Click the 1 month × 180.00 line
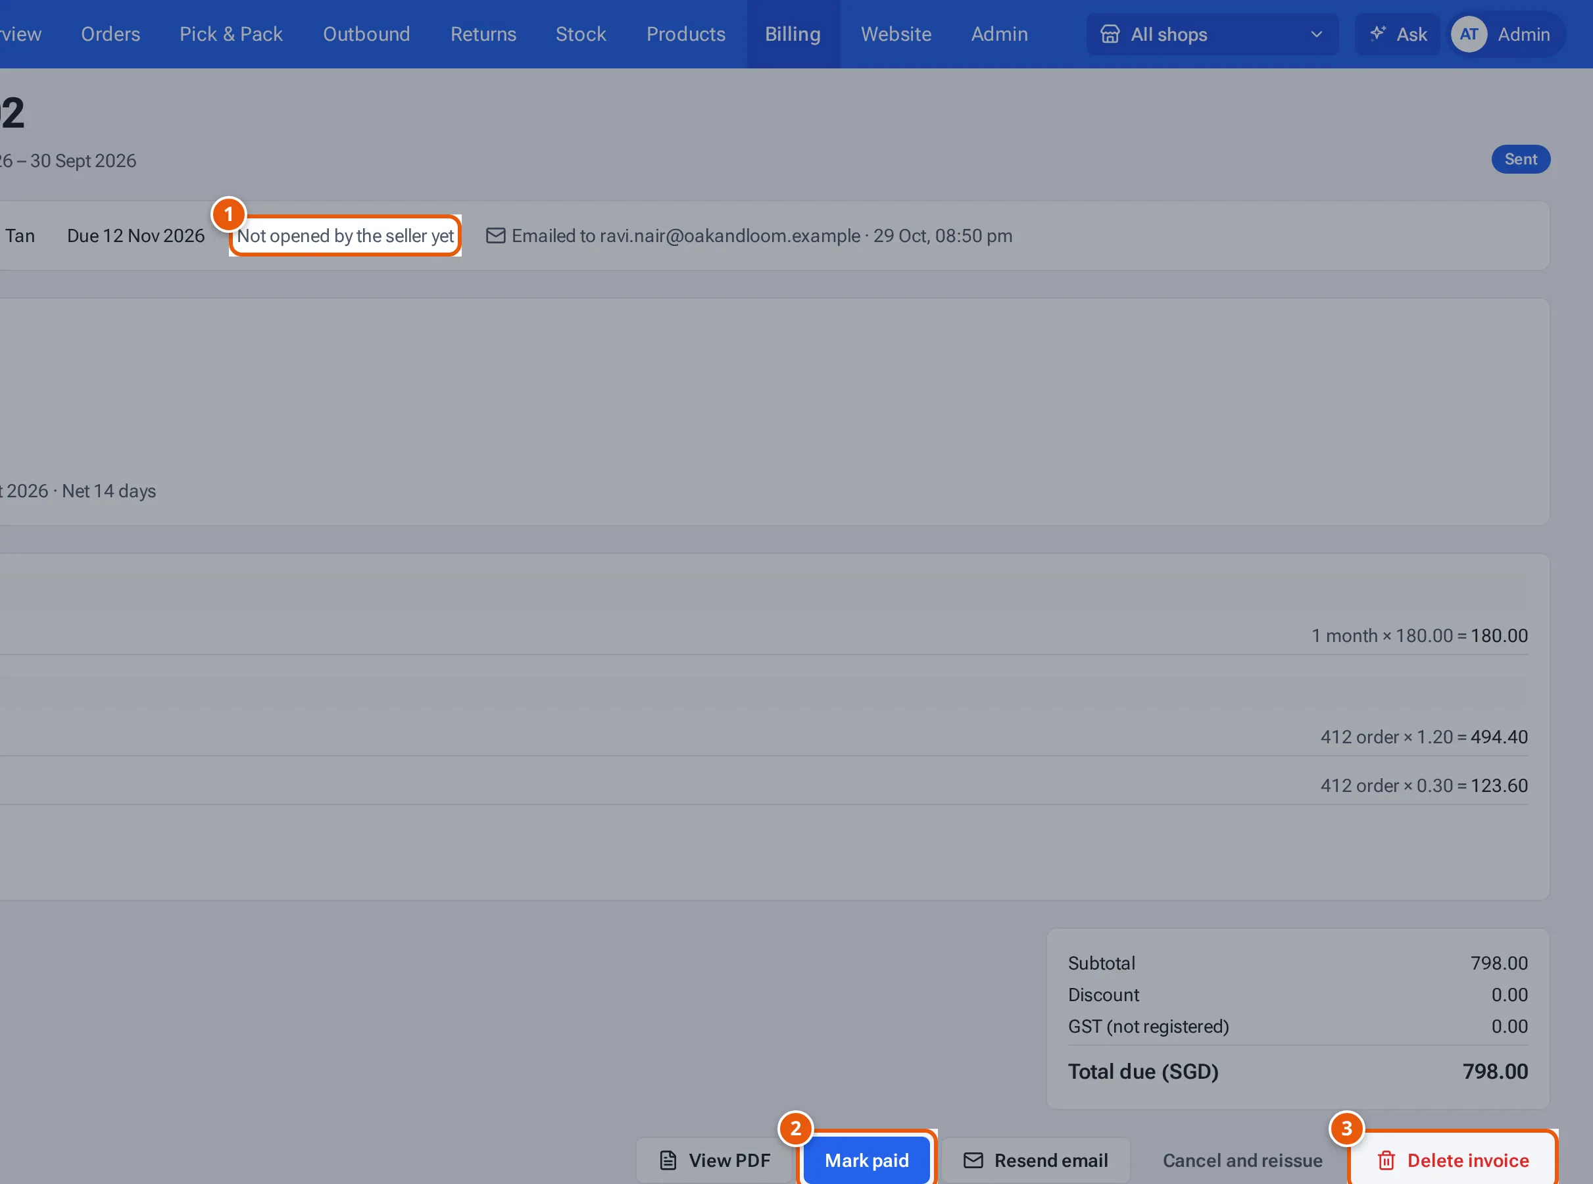Screen dimensions: 1593x1184 point(1419,635)
